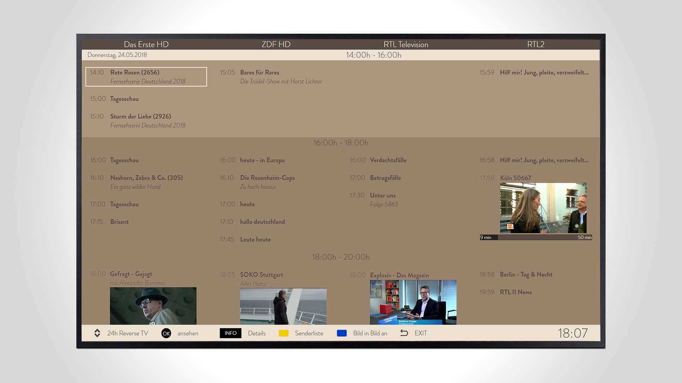Image resolution: width=682 pixels, height=383 pixels.
Task: Click the Köln 50667 progress bar
Action: [x=536, y=237]
